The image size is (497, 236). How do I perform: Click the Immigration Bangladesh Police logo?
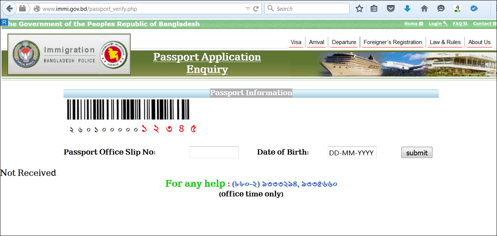(69, 54)
